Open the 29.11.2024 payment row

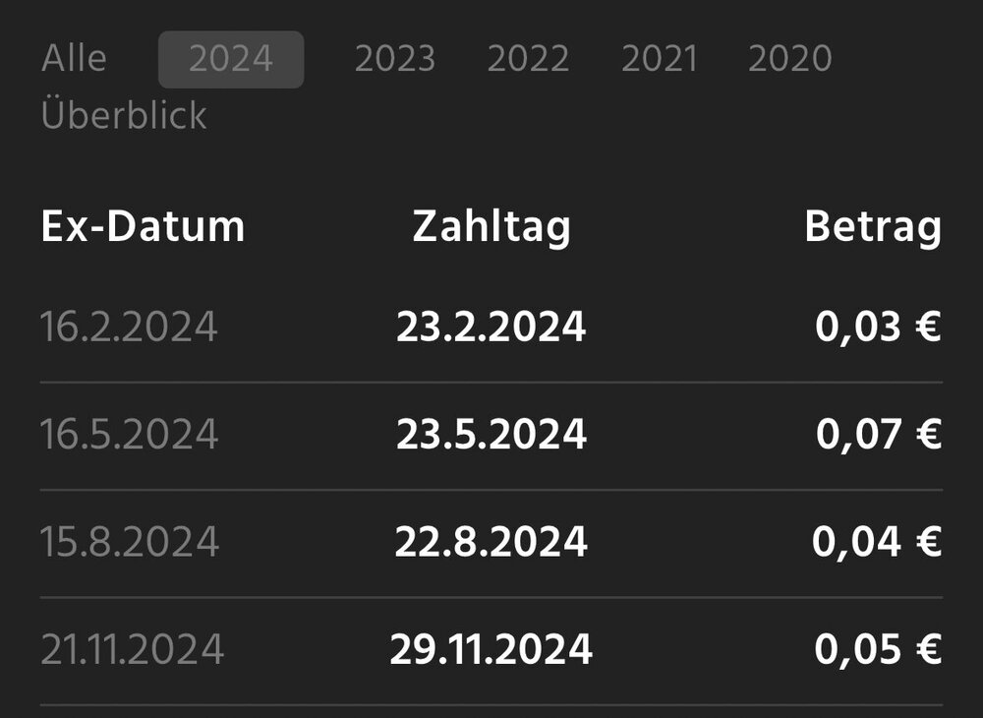(x=491, y=649)
